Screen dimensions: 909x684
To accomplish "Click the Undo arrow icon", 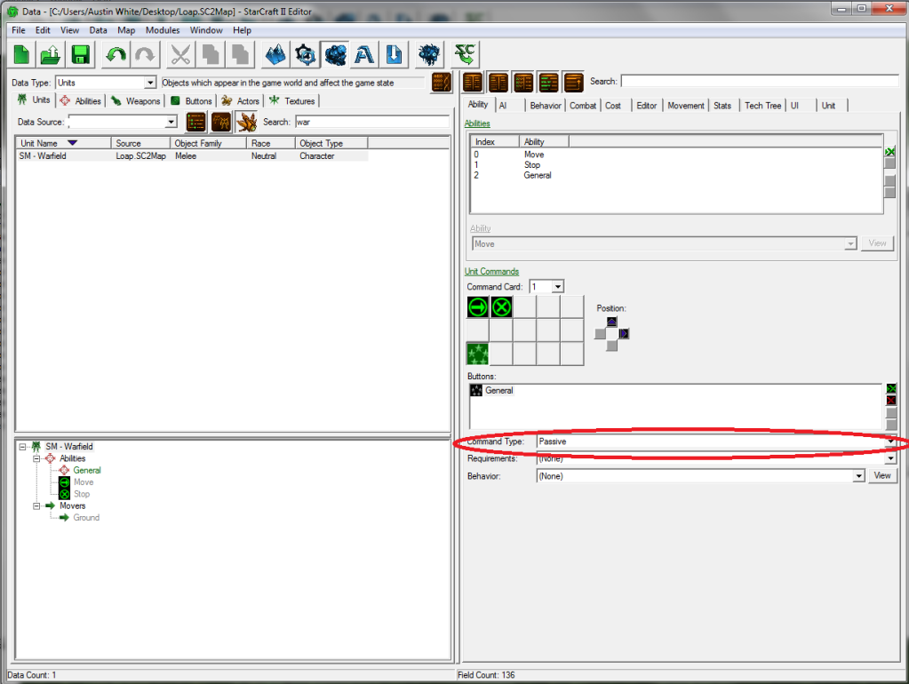I will (x=116, y=55).
